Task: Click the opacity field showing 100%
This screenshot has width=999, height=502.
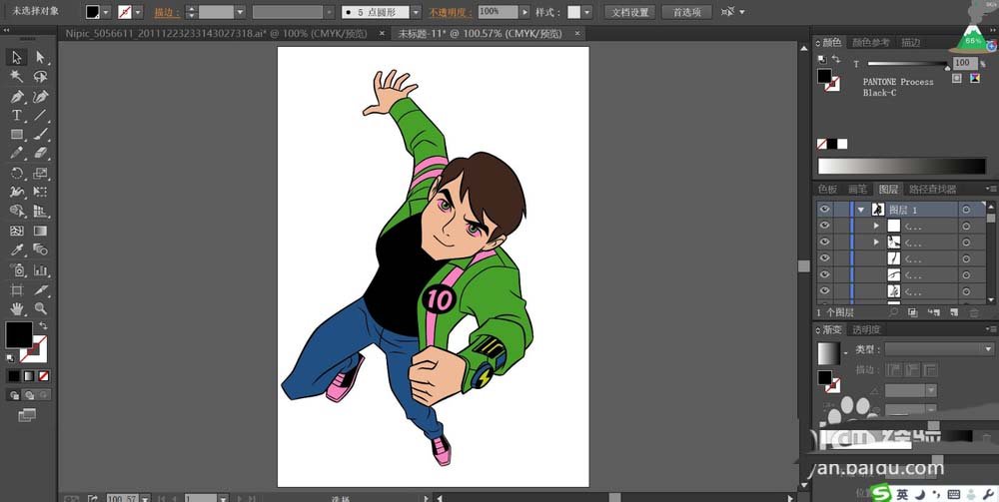Action: [498, 12]
